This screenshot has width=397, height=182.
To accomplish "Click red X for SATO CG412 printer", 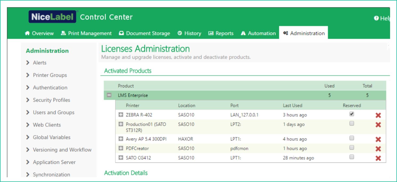I will [x=378, y=158].
